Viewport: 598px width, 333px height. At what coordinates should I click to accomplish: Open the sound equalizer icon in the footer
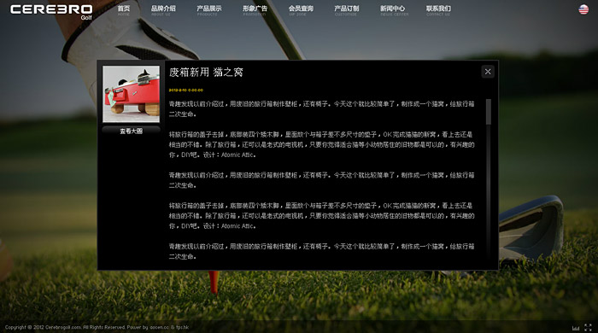[x=576, y=328]
